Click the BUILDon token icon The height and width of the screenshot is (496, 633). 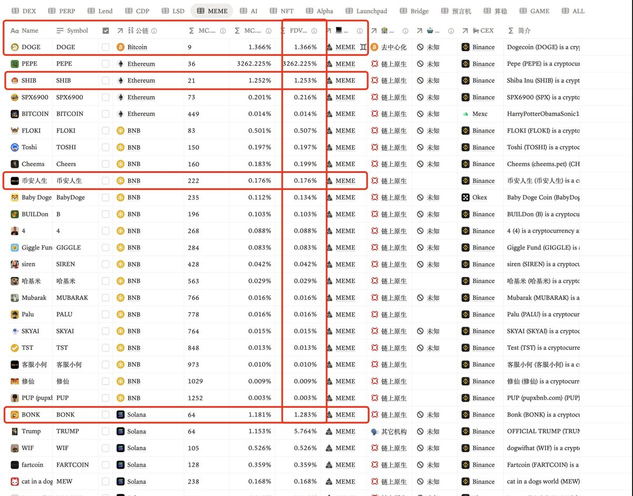tap(15, 214)
